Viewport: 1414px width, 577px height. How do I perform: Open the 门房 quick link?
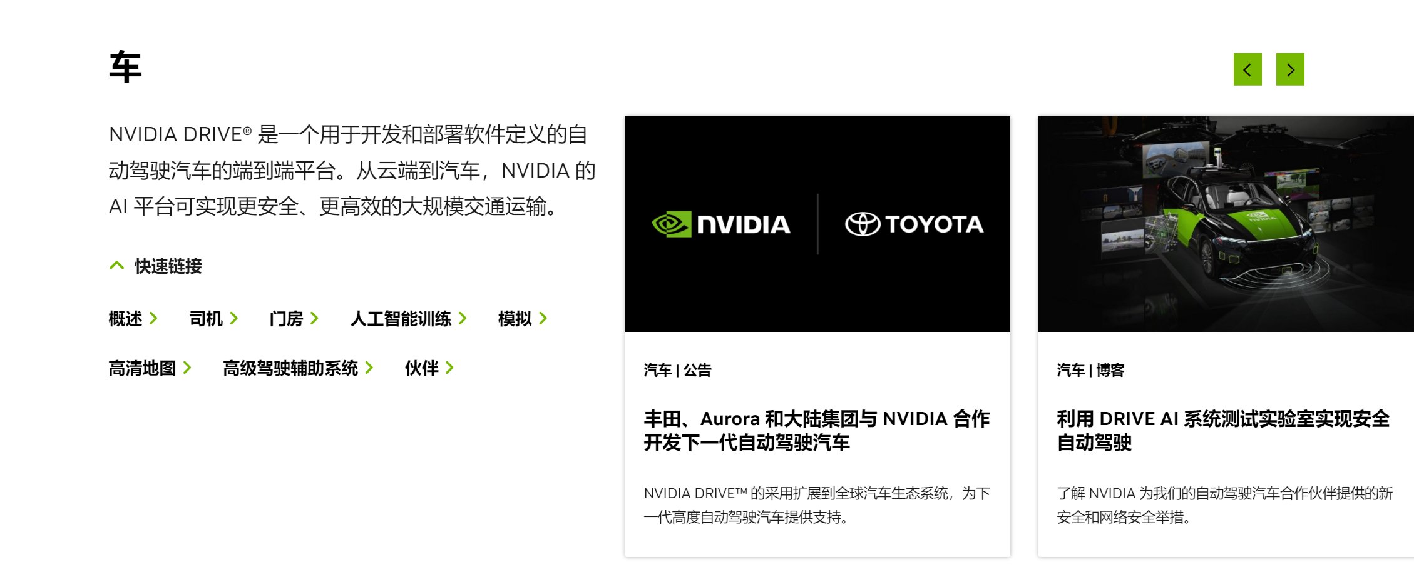(294, 319)
